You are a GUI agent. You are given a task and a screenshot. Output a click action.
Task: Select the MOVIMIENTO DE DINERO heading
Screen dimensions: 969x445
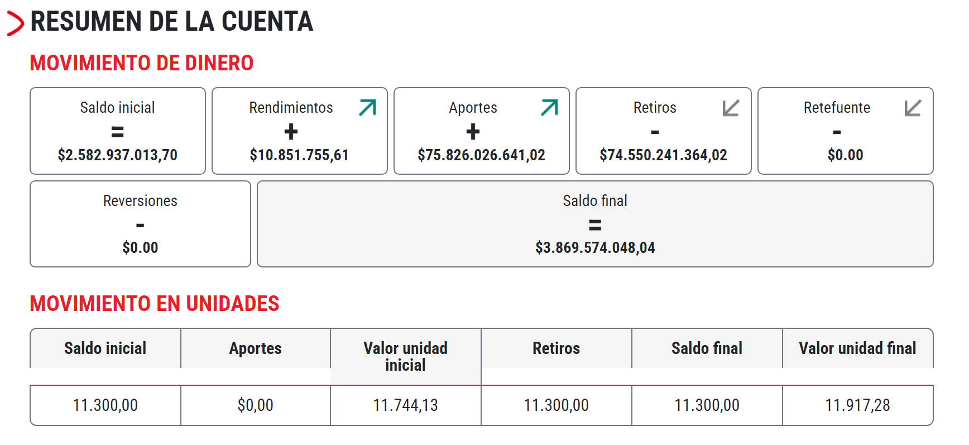pos(142,63)
